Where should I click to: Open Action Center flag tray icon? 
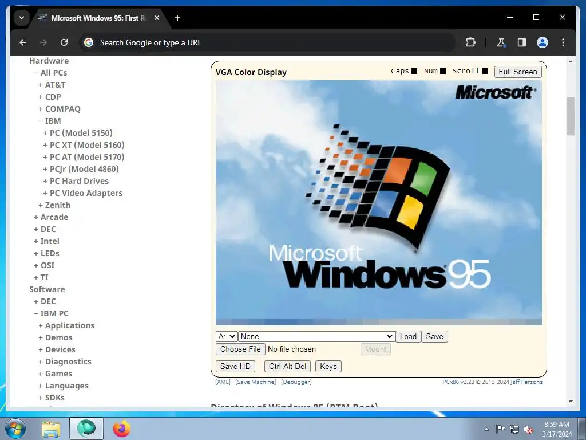(500, 429)
